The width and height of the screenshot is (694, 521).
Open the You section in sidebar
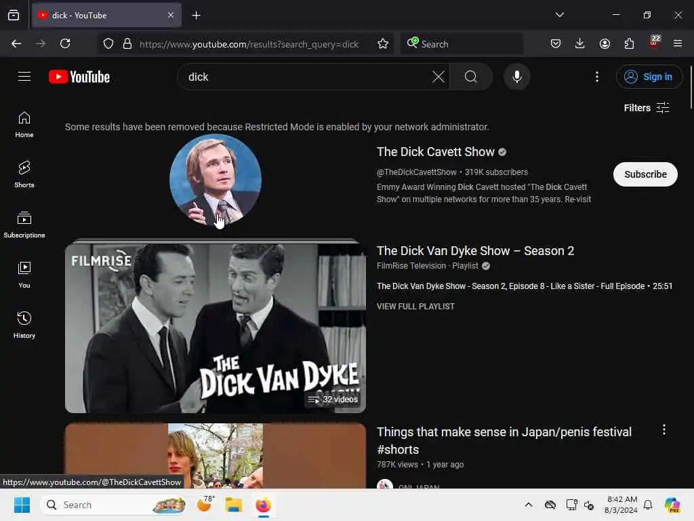coord(24,275)
